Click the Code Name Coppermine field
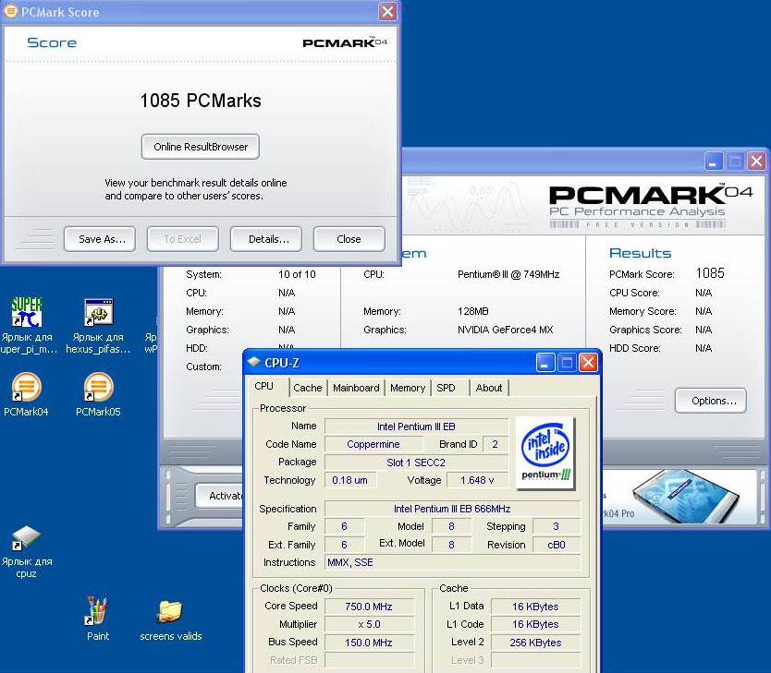Screen dimensions: 771x673 [373, 444]
